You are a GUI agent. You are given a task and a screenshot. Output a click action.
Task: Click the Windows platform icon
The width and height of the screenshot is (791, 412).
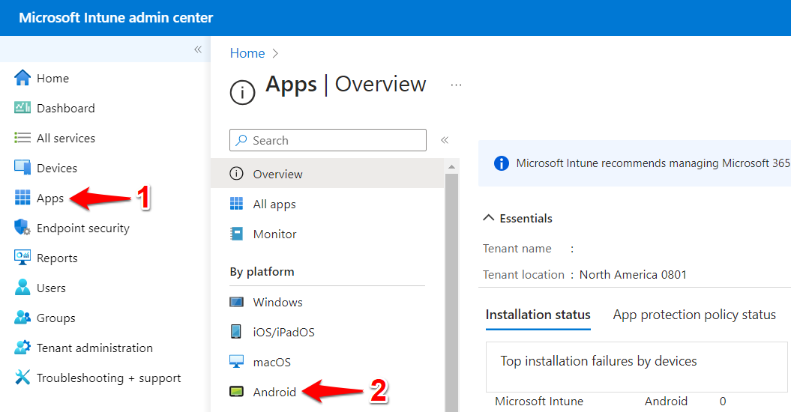point(236,302)
